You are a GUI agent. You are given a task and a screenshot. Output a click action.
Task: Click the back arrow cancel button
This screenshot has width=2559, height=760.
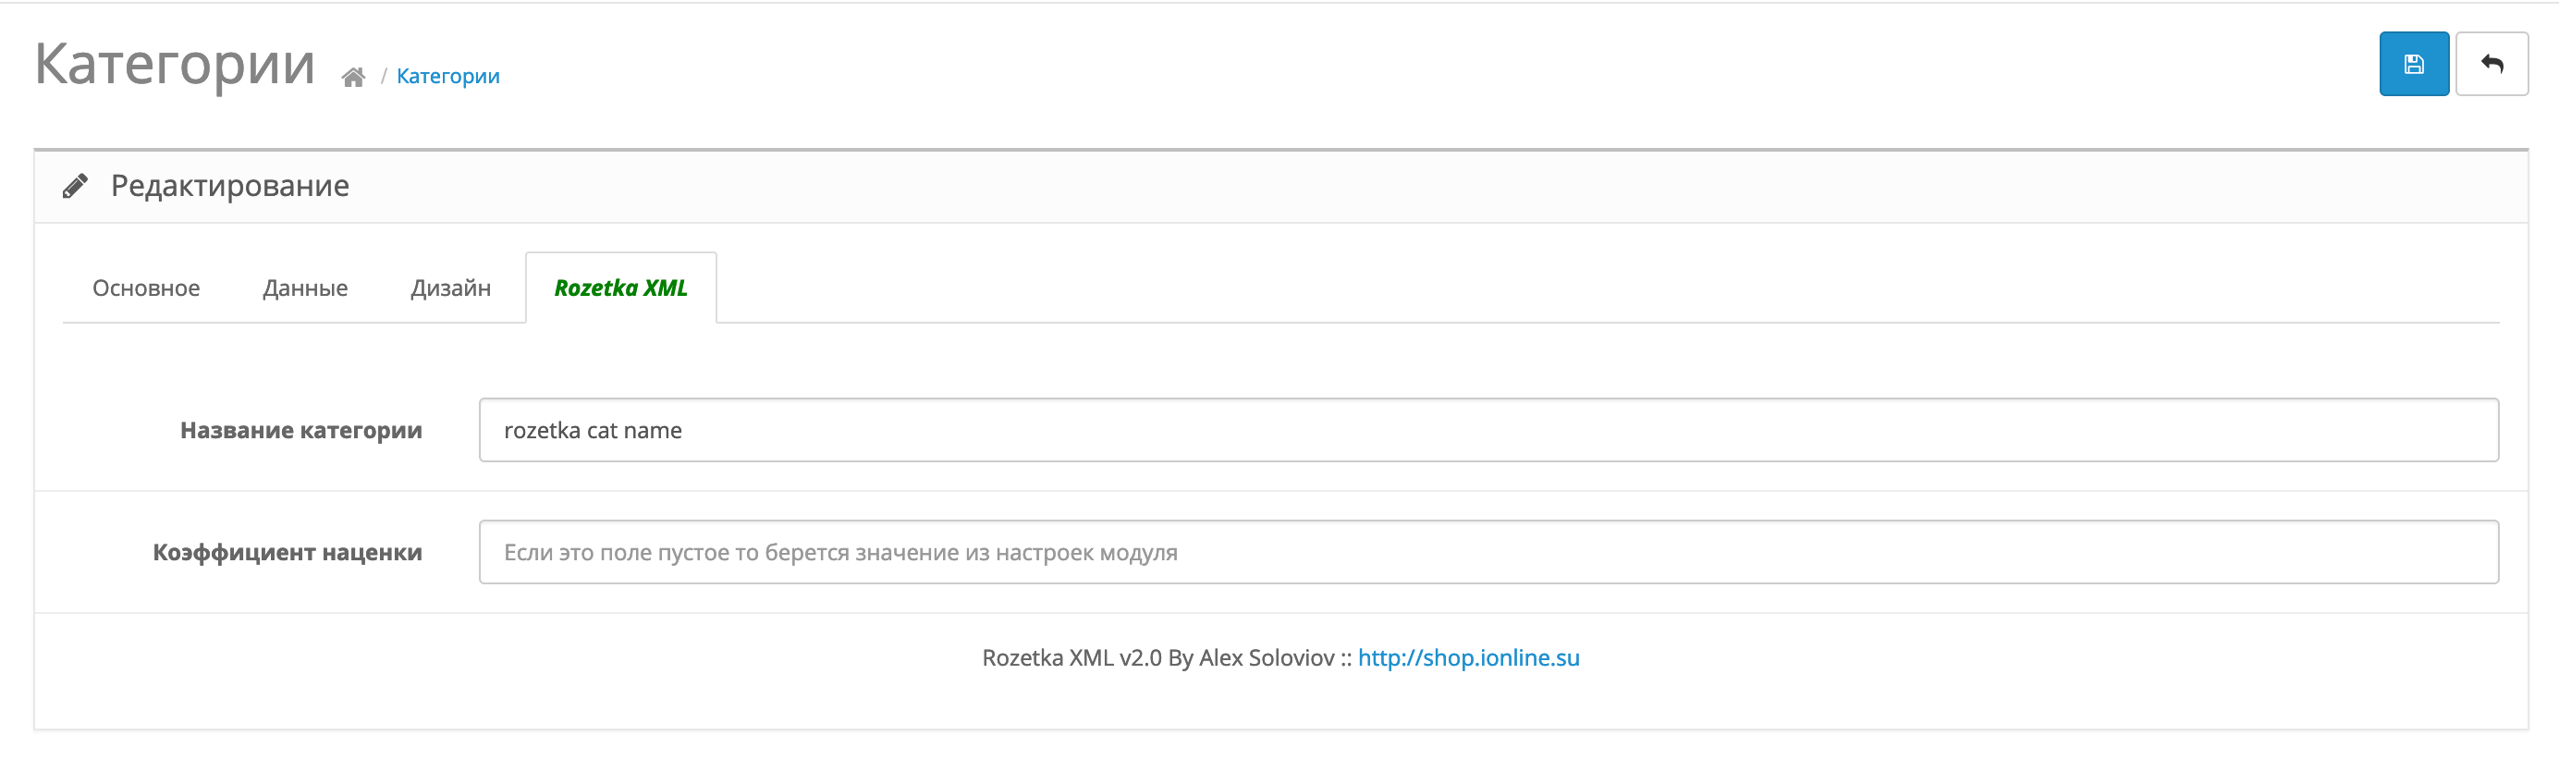coord(2492,65)
